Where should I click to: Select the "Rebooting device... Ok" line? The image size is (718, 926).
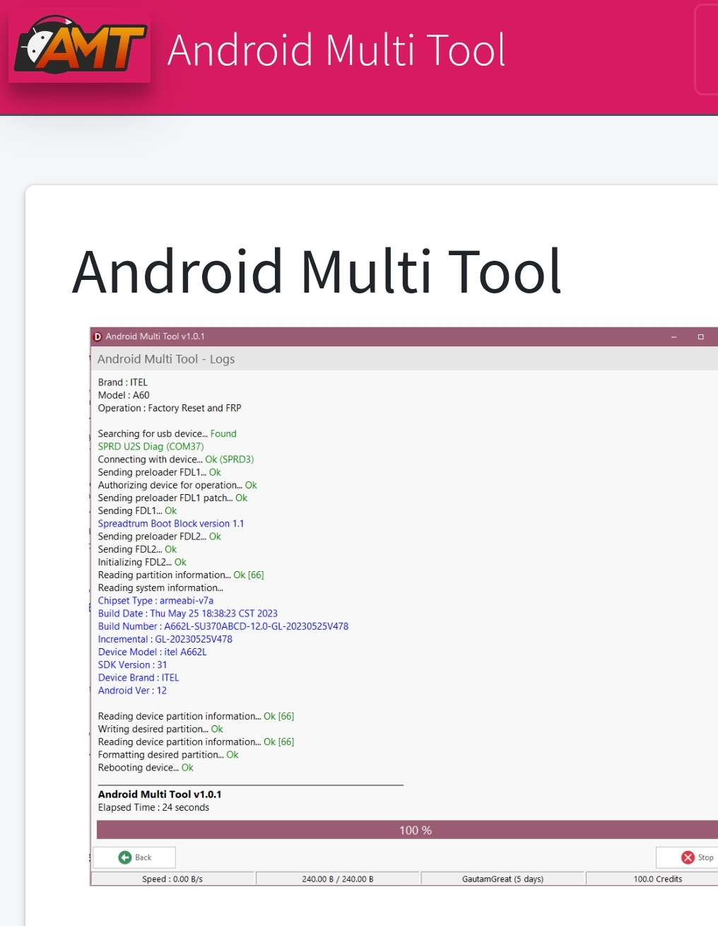[x=146, y=768]
